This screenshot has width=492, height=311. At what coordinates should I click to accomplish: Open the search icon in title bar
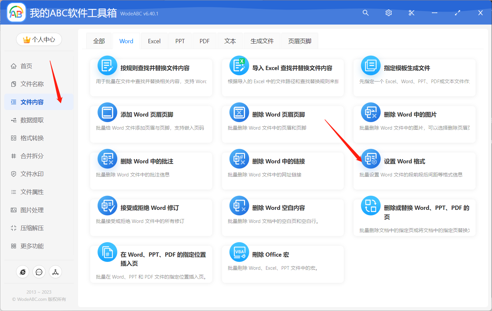[x=365, y=13]
